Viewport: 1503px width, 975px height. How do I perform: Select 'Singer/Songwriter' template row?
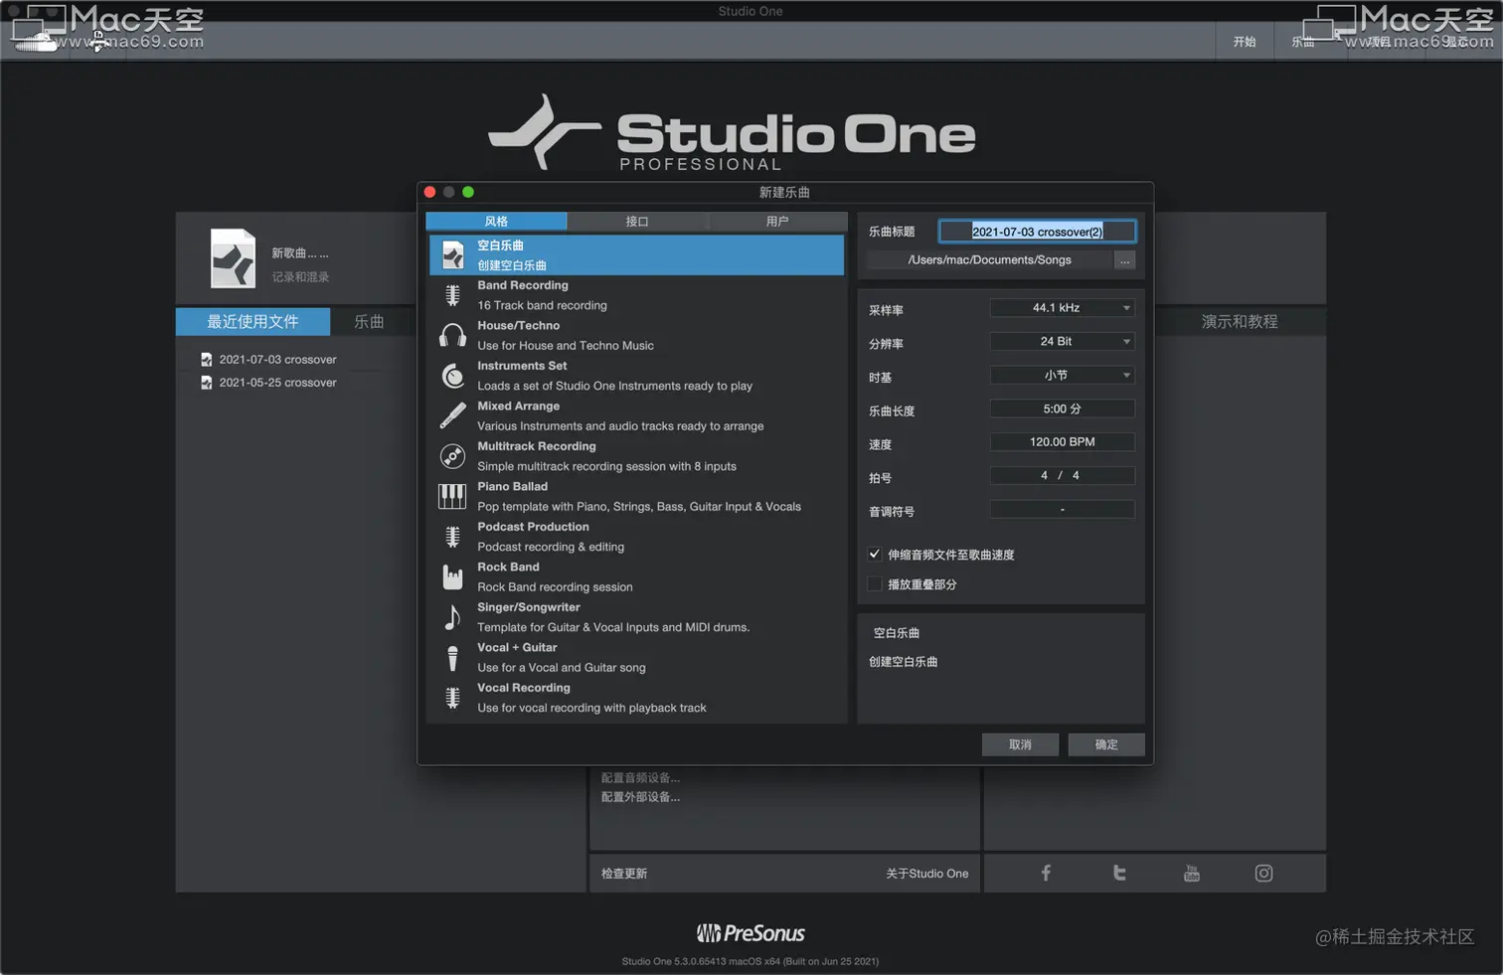click(637, 617)
